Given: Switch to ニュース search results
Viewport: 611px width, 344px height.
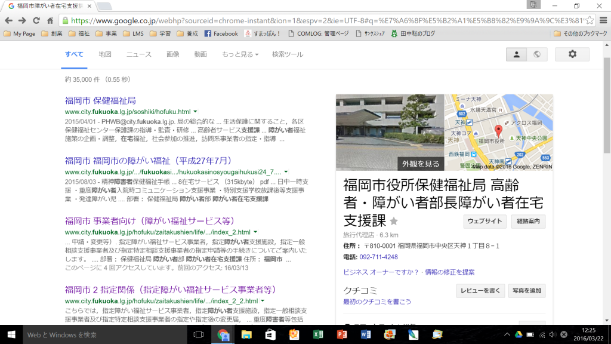Looking at the screenshot, I should [x=138, y=54].
